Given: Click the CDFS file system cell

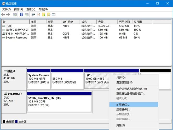Looking at the screenshot, I should tap(66, 34).
